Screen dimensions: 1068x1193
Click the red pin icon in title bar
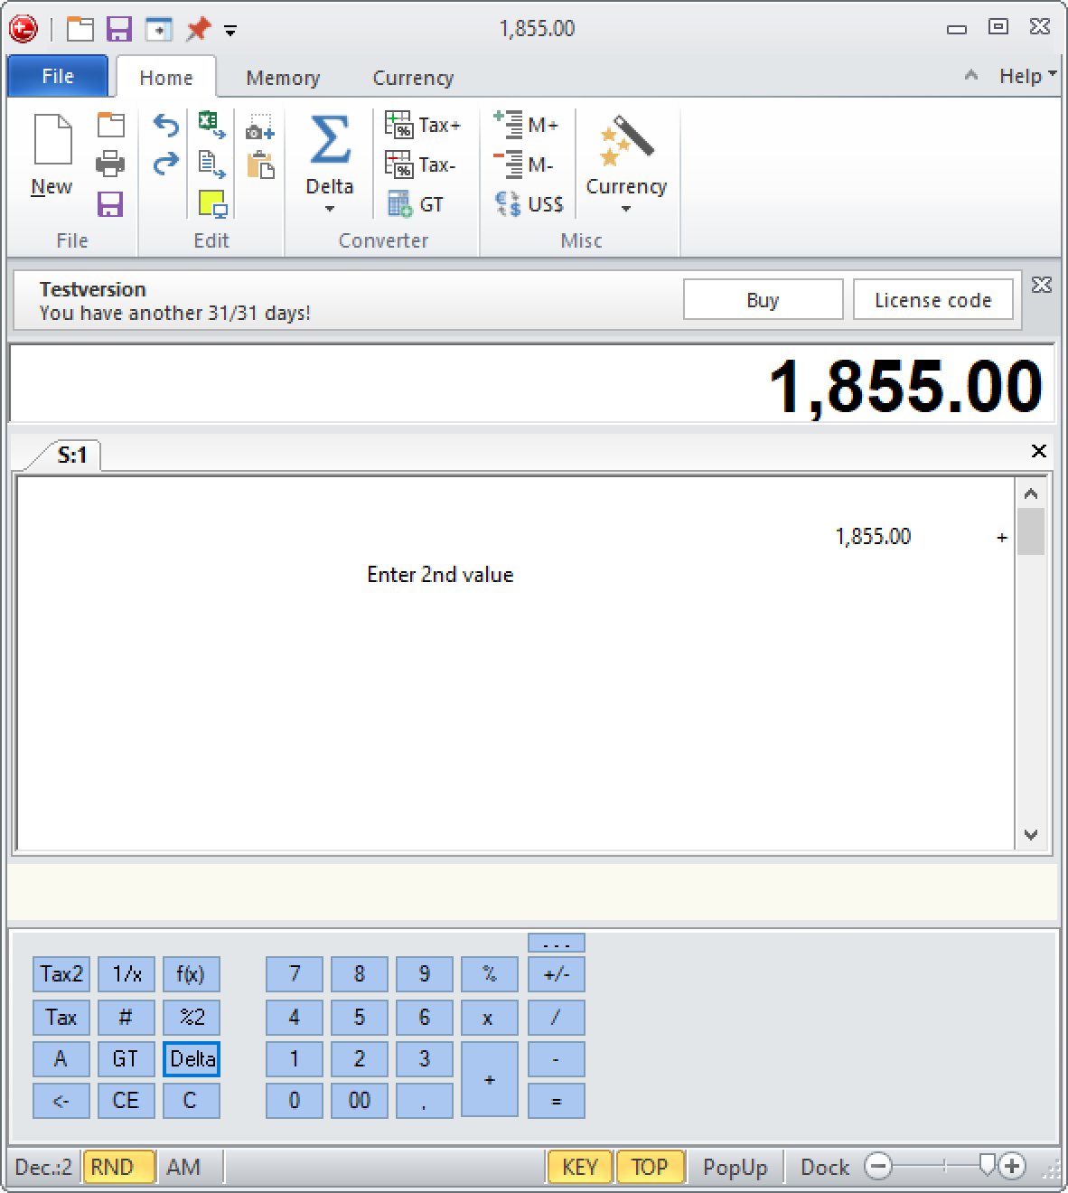198,29
